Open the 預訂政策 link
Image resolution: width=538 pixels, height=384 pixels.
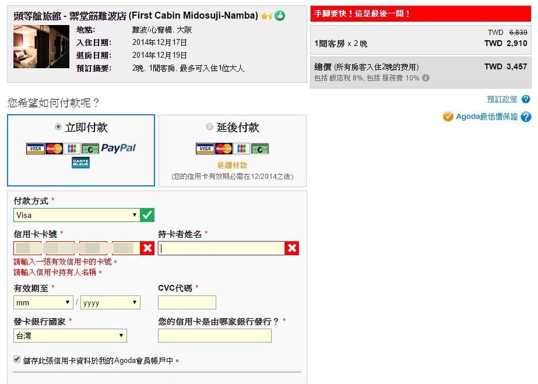coord(502,99)
